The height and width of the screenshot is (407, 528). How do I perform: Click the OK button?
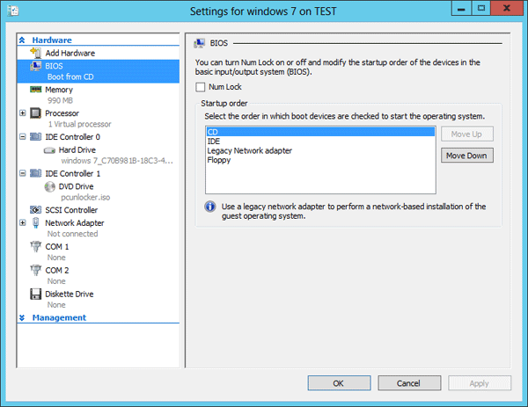[x=338, y=383]
